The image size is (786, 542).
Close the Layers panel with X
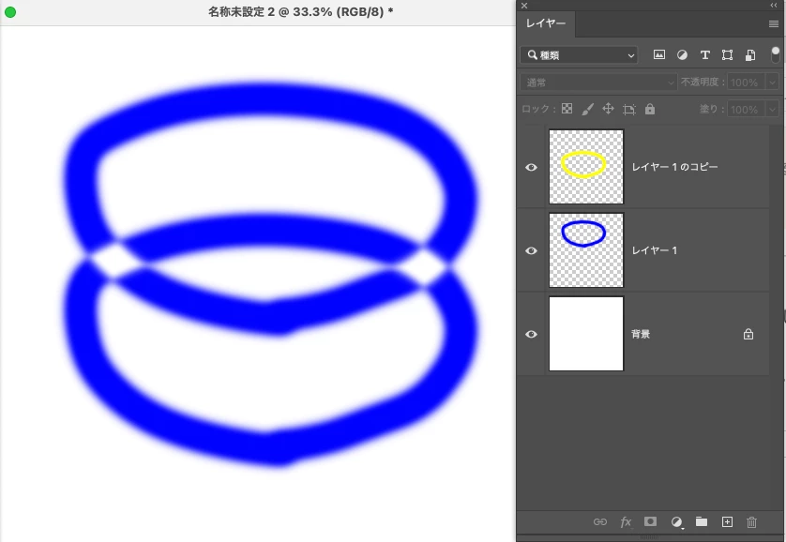[523, 6]
